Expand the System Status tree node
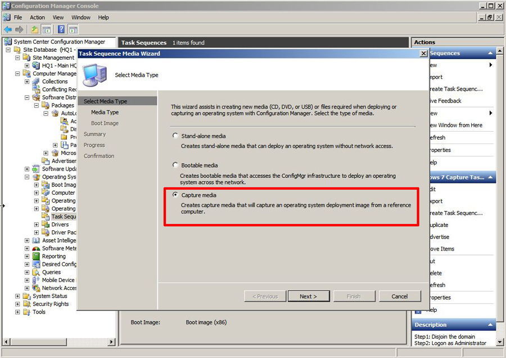The image size is (506, 358). 17,296
